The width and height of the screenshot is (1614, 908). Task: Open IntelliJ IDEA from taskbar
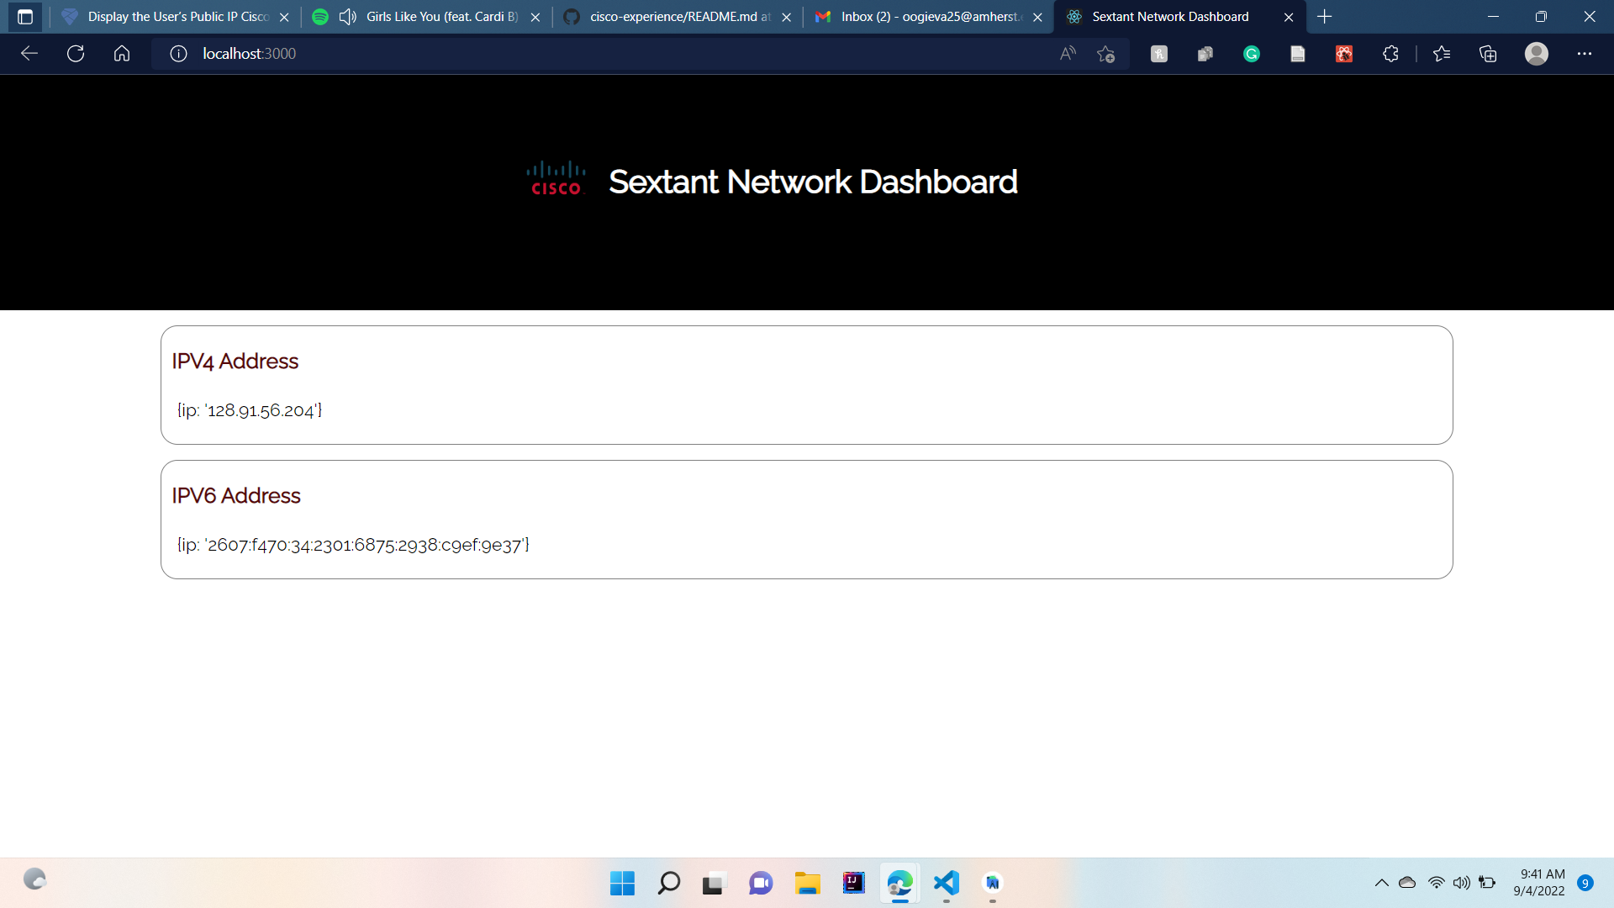click(853, 883)
